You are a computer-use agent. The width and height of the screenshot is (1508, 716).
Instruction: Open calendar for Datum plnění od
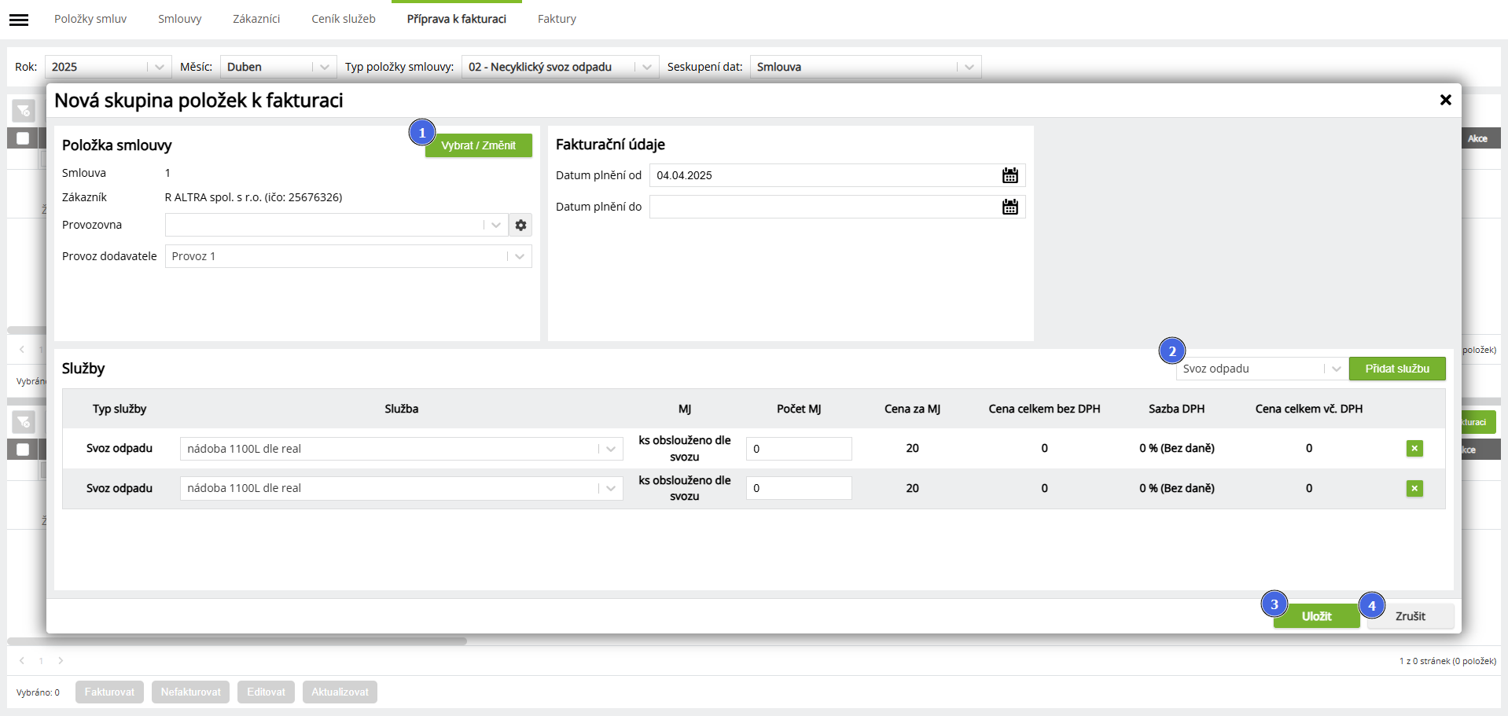click(1010, 175)
